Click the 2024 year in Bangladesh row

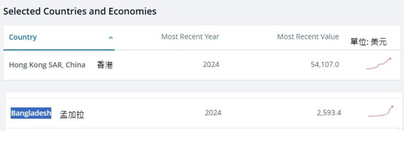click(x=213, y=113)
